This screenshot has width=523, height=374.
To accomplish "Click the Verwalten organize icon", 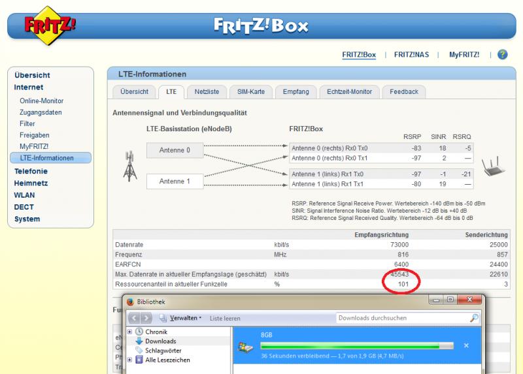I will pyautogui.click(x=163, y=318).
